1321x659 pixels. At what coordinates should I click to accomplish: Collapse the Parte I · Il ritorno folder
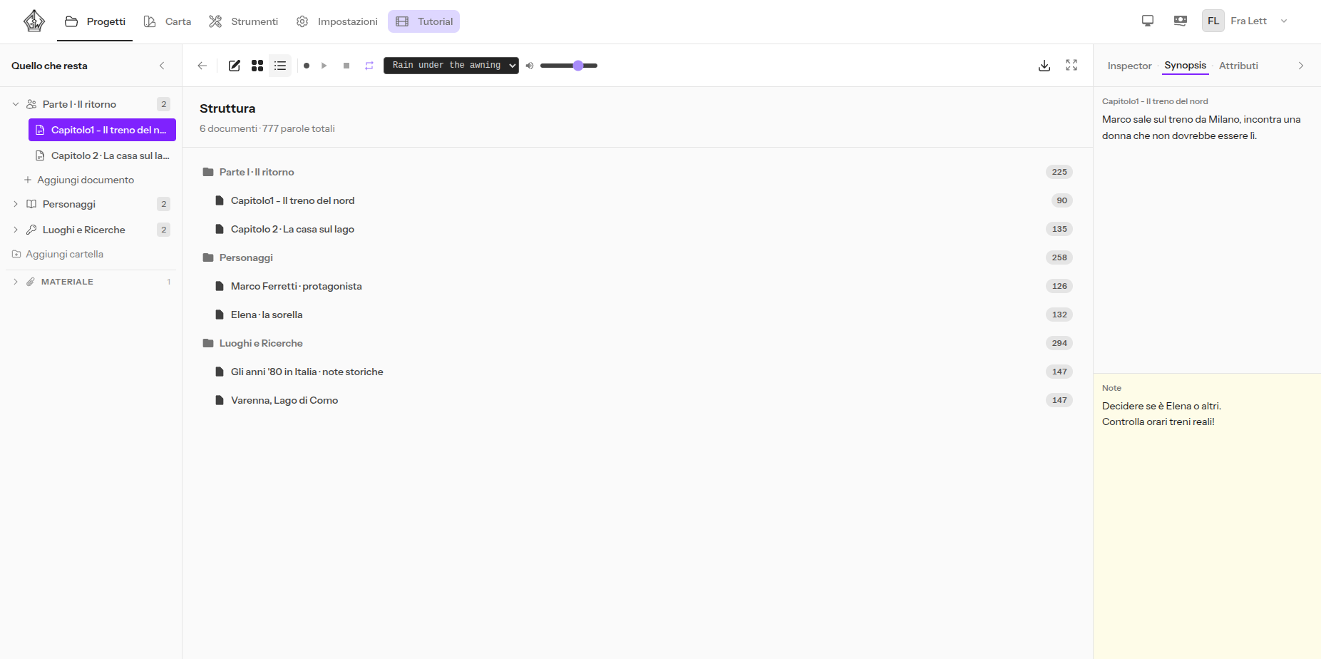pyautogui.click(x=16, y=104)
